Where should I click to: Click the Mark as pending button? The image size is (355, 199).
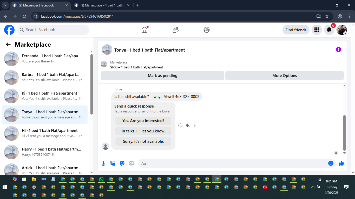click(x=162, y=76)
